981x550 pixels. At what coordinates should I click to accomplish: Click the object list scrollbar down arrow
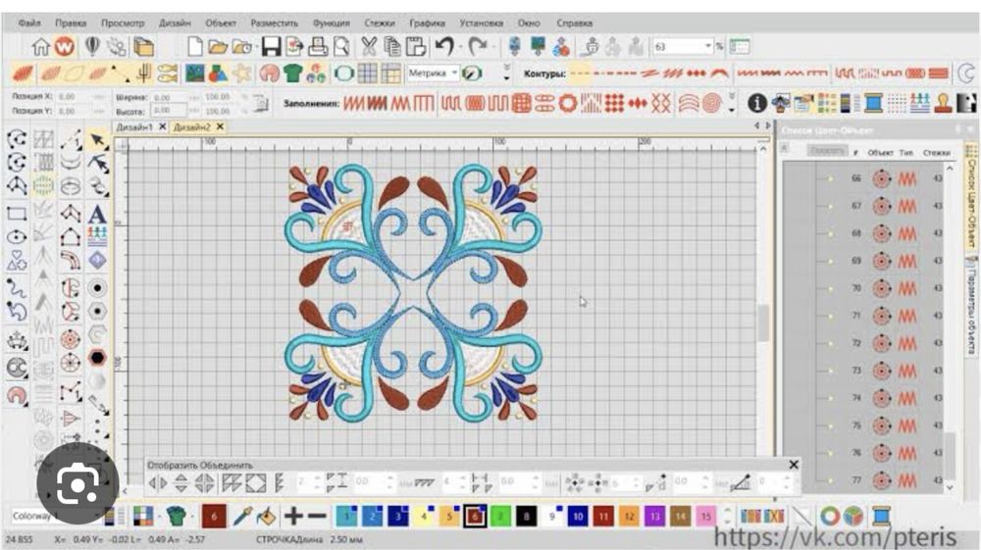pos(950,487)
